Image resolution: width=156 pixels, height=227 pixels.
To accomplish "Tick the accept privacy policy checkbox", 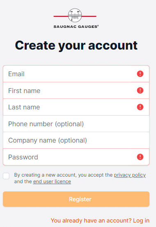I will point(6,176).
